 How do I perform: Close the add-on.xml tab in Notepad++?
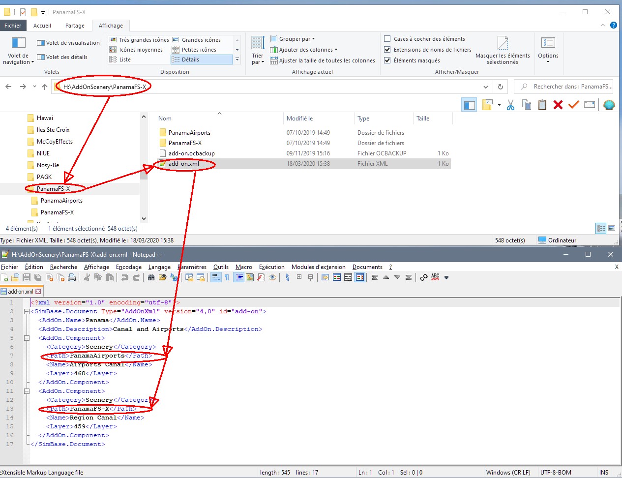(38, 292)
